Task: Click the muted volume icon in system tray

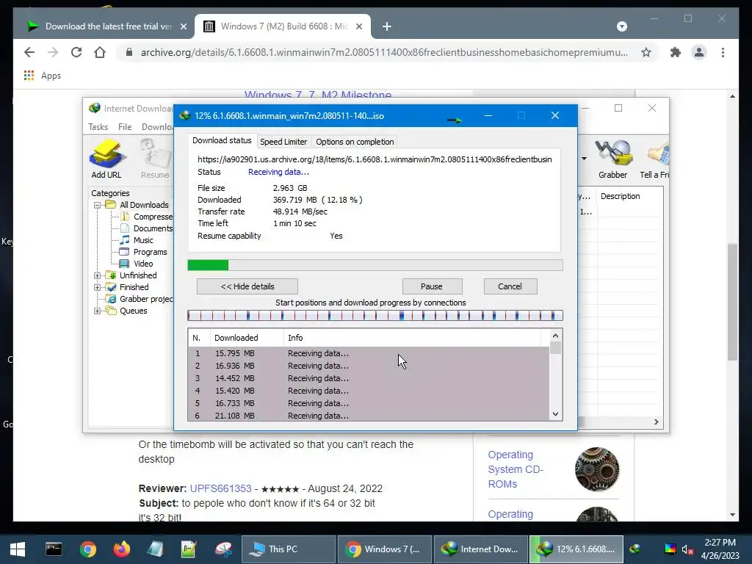Action: click(x=687, y=549)
